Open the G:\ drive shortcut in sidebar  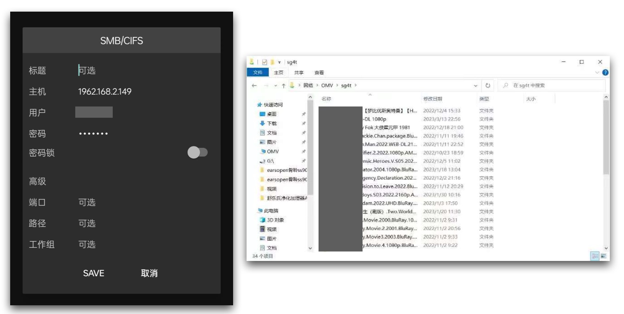267,161
